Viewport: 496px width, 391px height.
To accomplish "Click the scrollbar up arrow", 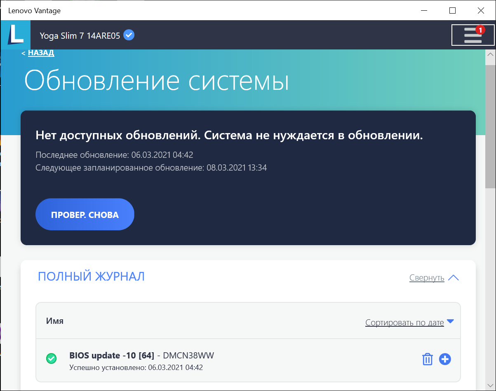I will pyautogui.click(x=491, y=55).
